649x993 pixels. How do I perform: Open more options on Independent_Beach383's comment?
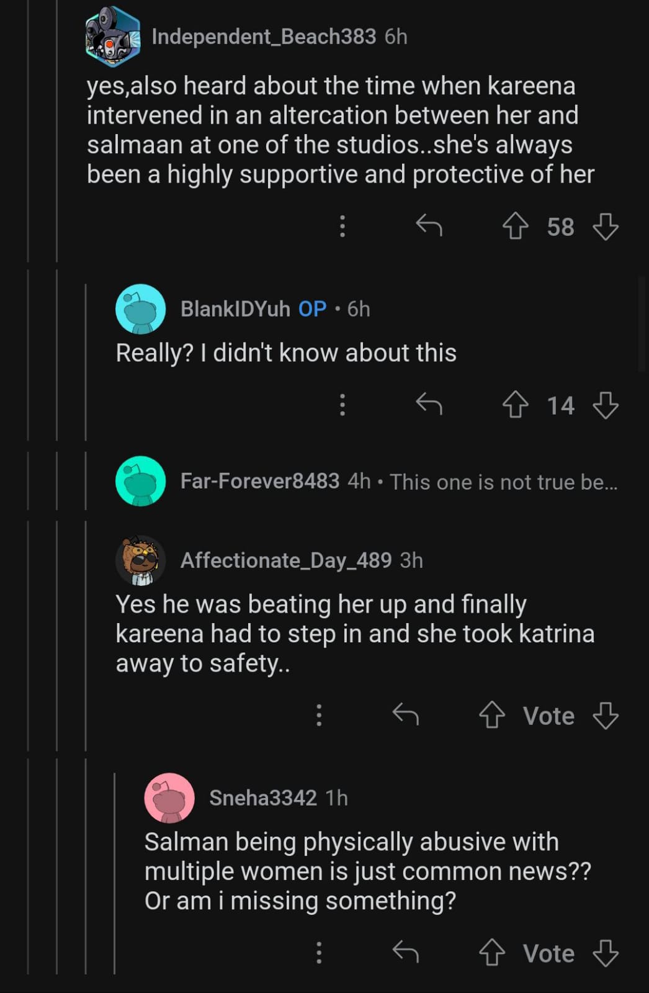click(342, 227)
